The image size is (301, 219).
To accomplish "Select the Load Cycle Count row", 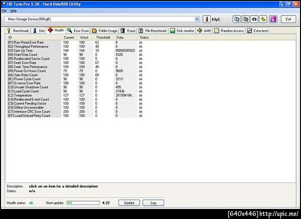I will 75,91.
